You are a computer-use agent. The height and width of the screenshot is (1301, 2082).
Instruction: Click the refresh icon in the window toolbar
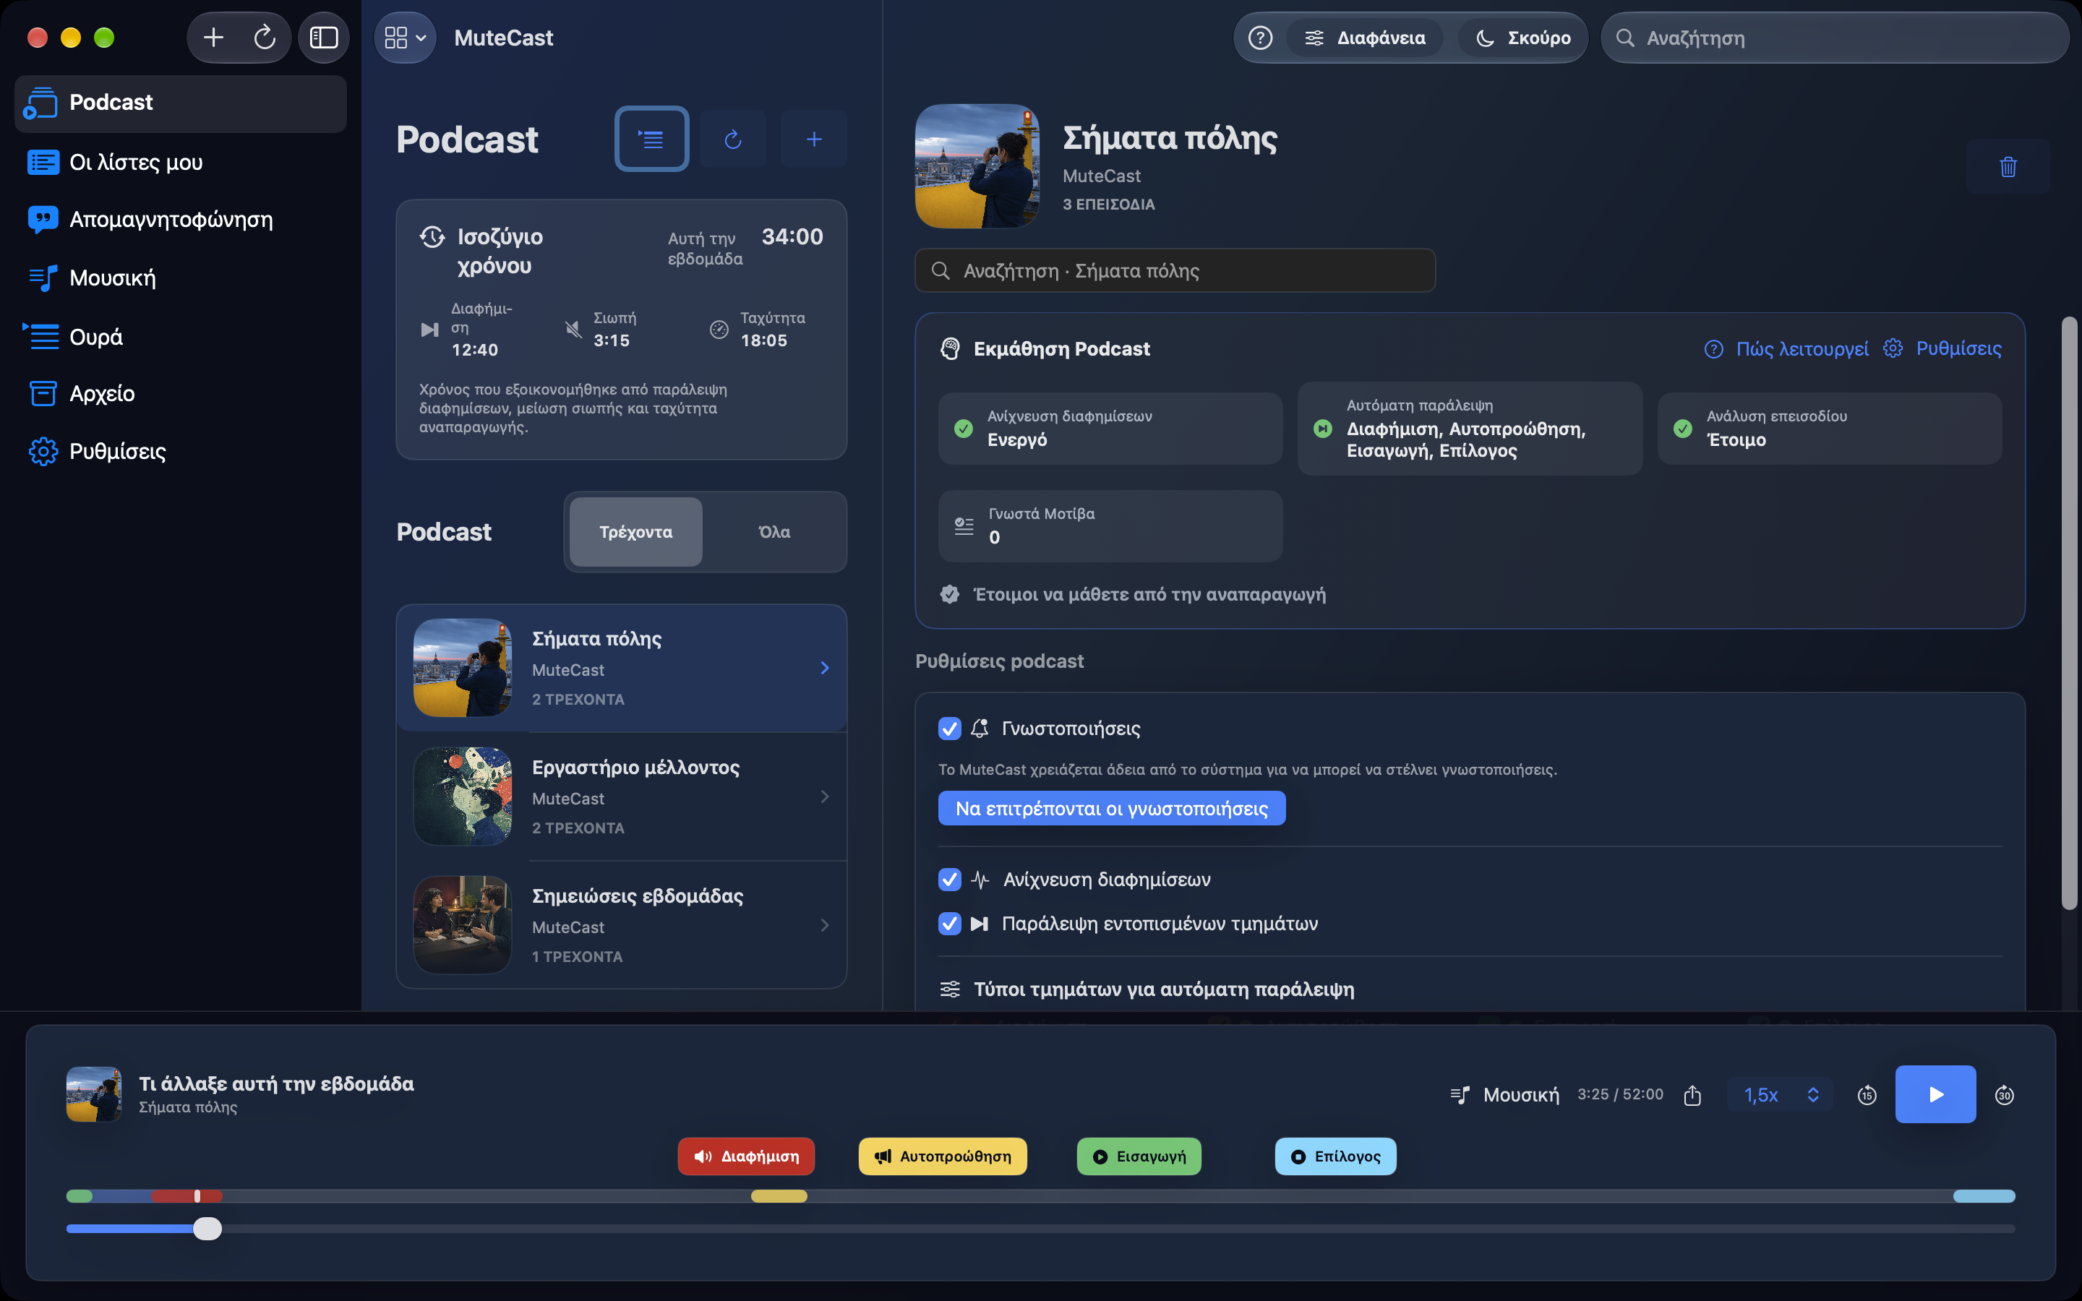(264, 38)
